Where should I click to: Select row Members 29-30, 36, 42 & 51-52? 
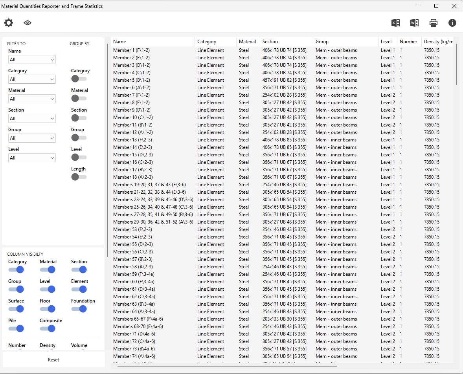282,222
